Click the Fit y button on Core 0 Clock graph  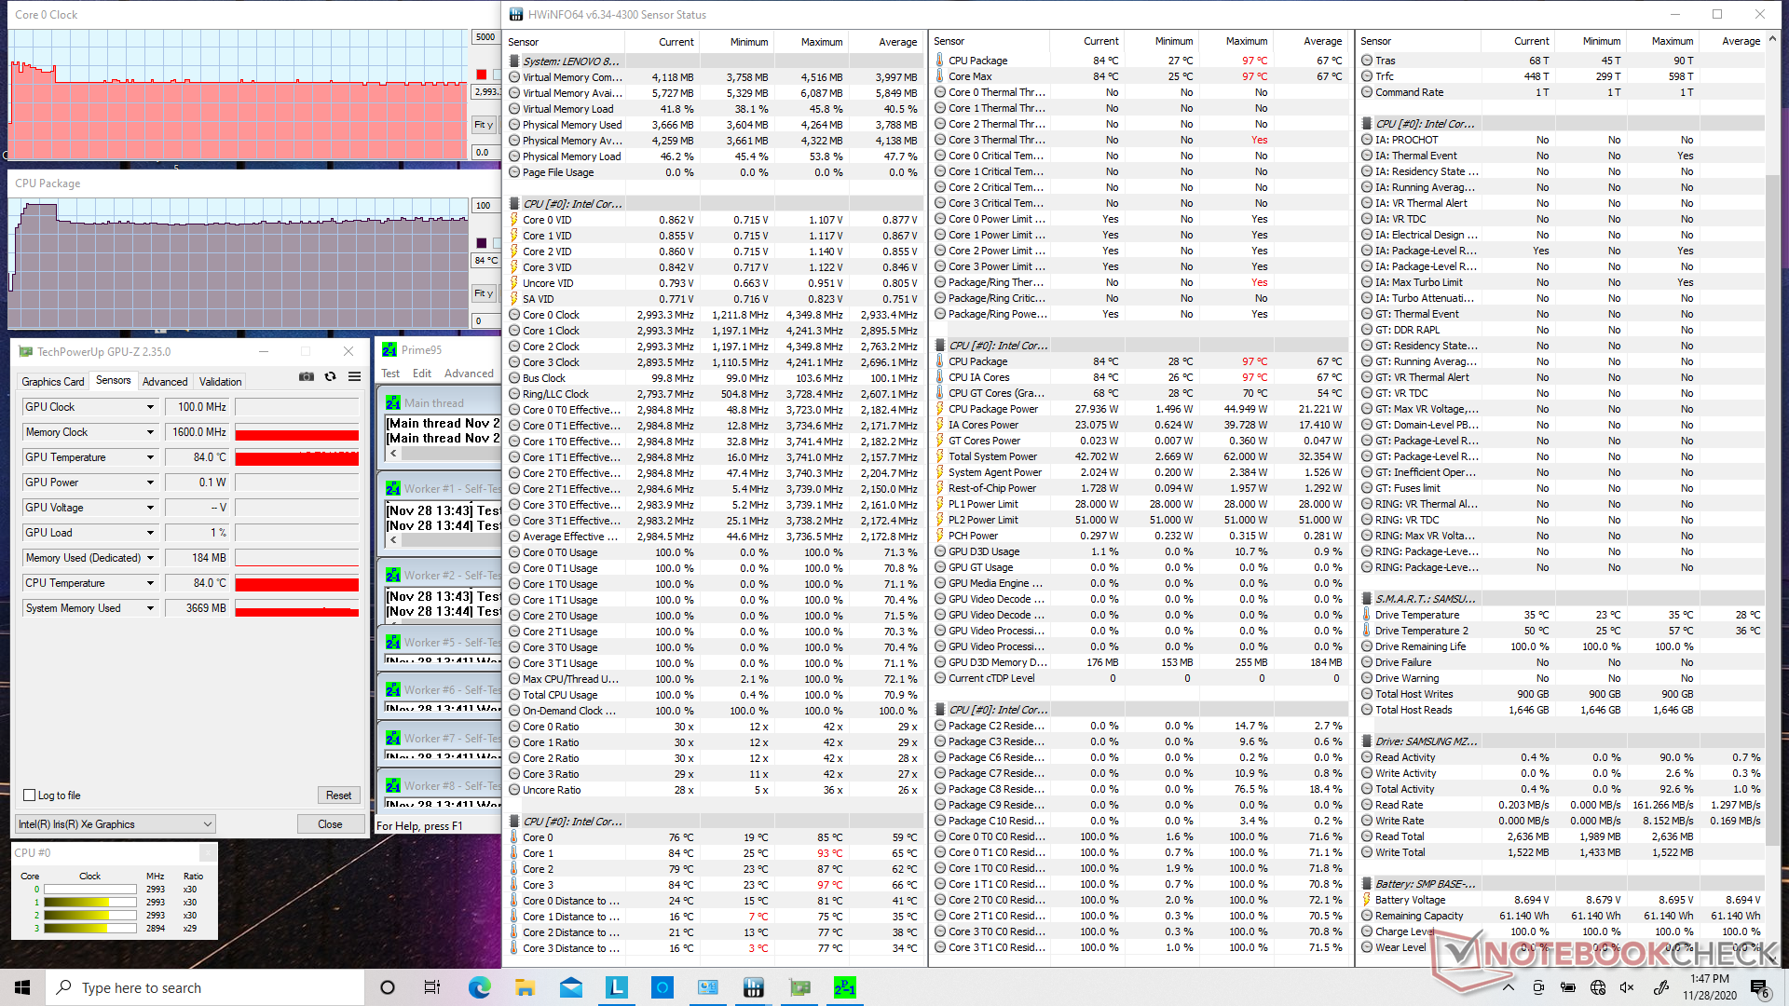[x=483, y=125]
